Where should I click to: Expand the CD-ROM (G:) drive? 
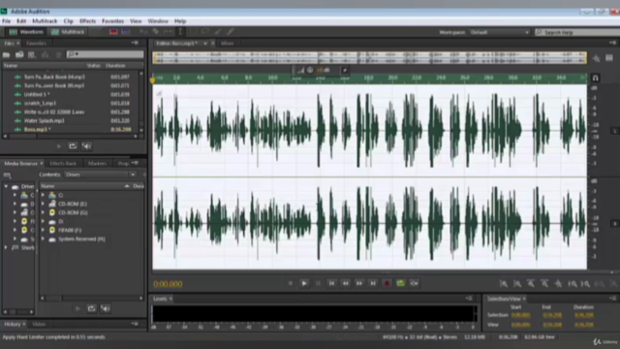[x=43, y=212]
